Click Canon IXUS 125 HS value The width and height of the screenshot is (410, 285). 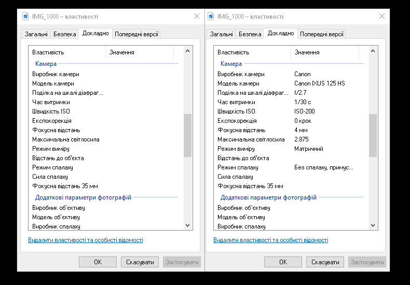320,83
